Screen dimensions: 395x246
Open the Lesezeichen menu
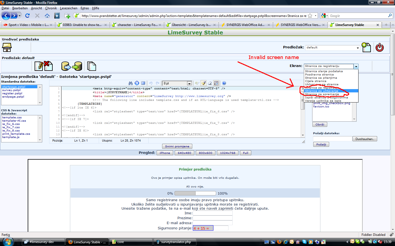coord(69,8)
